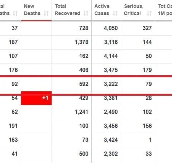Click the red +1 new deaths cell
172x163 pixels.
36,98
